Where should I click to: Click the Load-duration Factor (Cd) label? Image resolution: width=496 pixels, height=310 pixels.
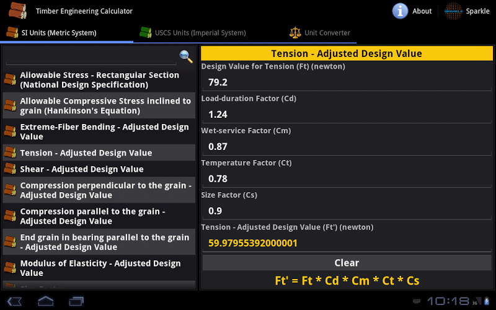click(x=249, y=99)
